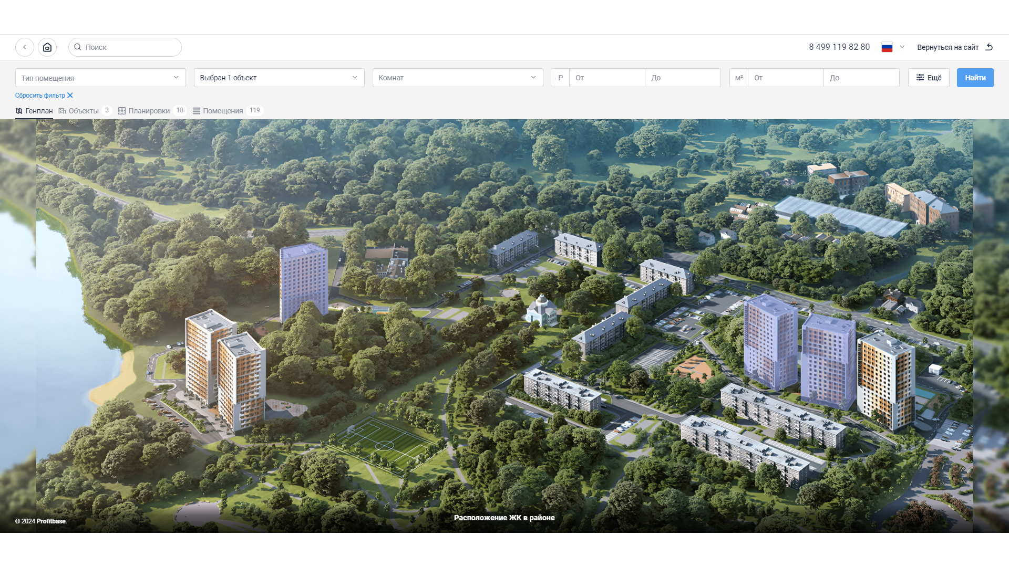Click the Найти button
Viewport: 1009px width, 567px height.
click(x=975, y=78)
